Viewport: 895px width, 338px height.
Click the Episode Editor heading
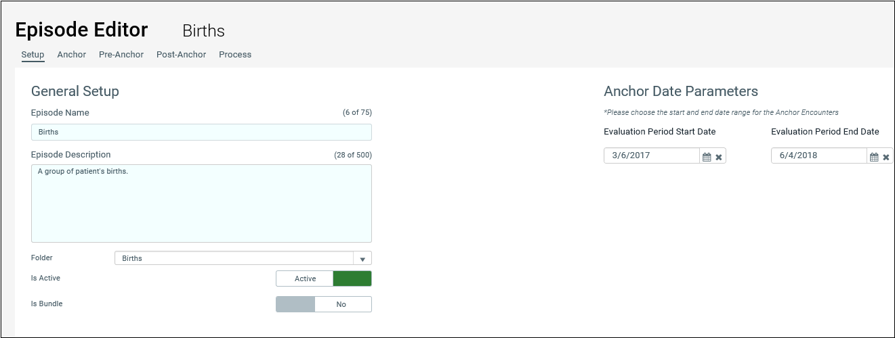pos(81,30)
